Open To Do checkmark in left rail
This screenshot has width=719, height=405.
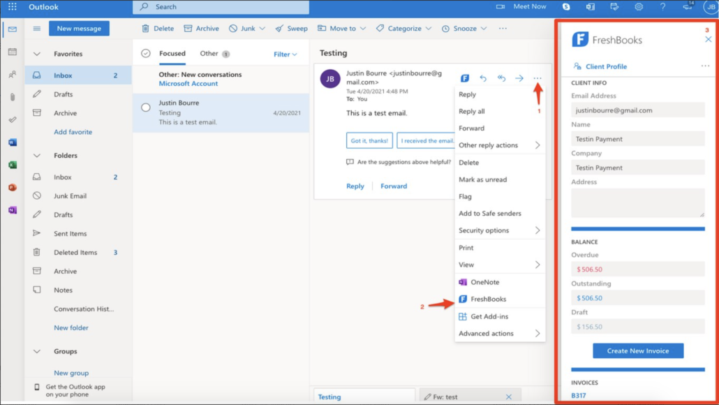click(13, 119)
